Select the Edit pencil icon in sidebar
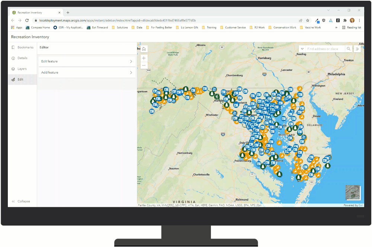 (14, 79)
